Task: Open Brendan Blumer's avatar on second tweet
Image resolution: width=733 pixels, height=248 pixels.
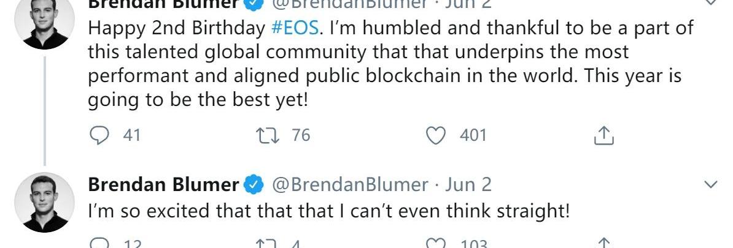Action: 44,202
